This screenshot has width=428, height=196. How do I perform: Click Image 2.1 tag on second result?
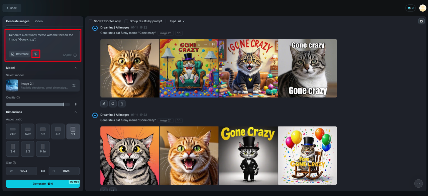[166, 120]
